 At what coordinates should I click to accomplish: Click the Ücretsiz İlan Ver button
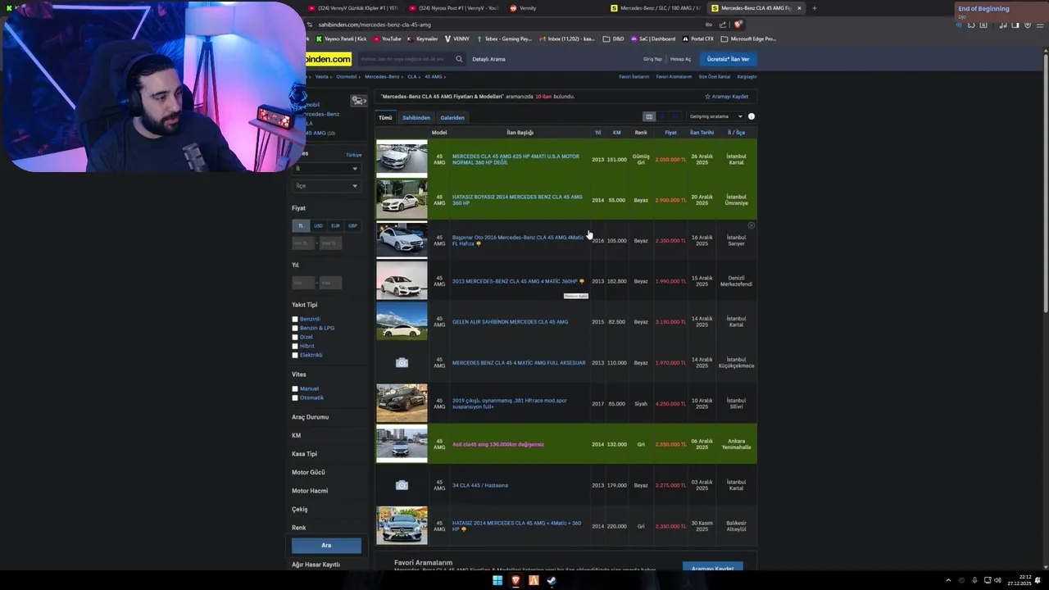click(x=729, y=59)
